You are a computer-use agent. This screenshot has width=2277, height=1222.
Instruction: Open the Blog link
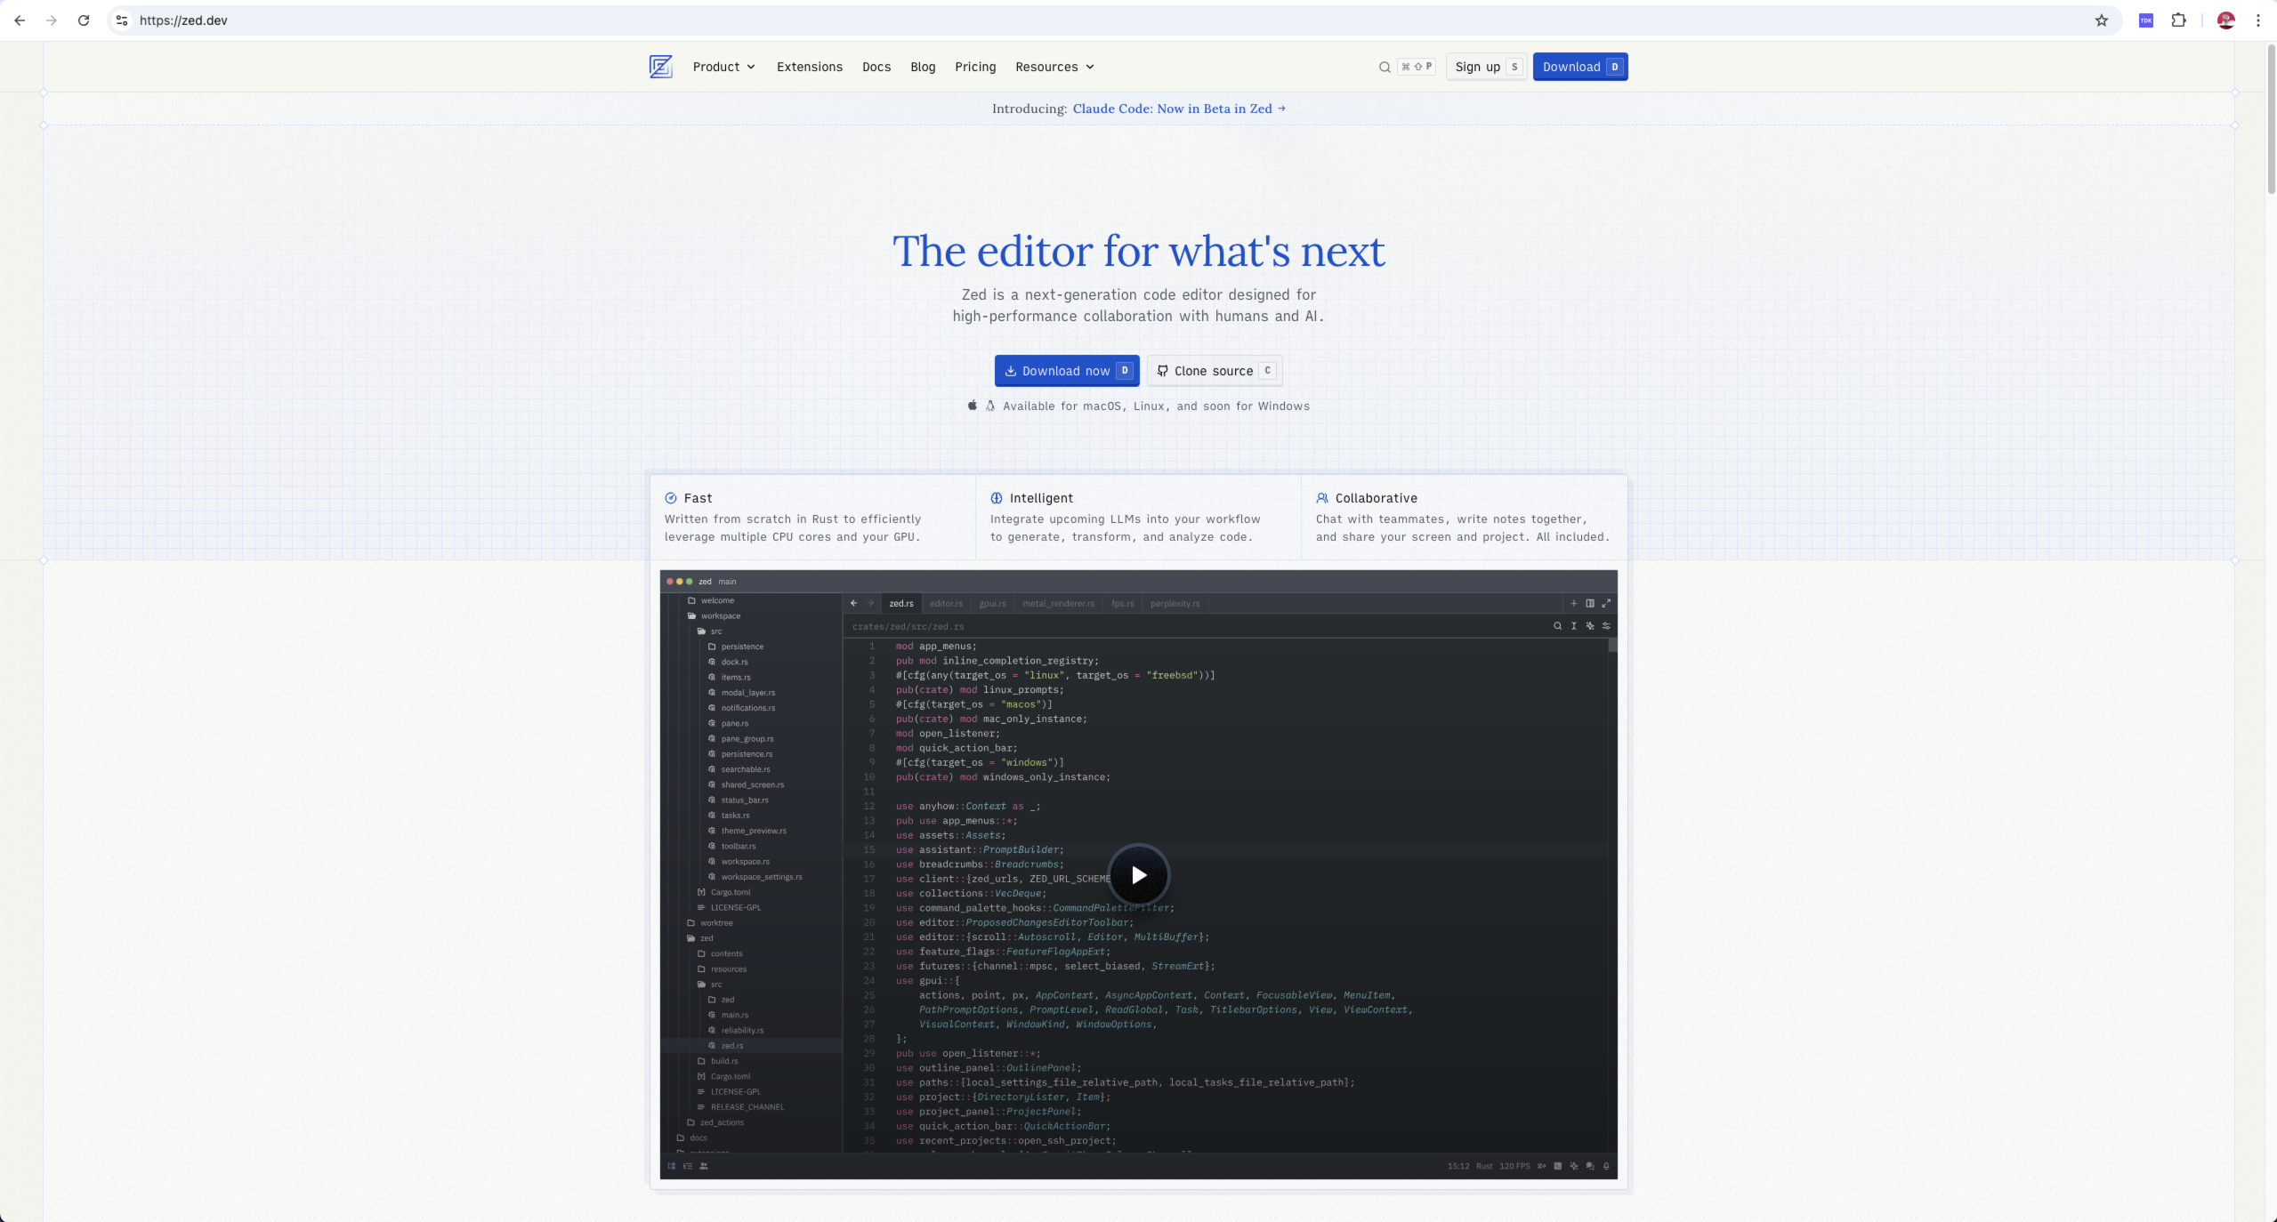(x=923, y=67)
